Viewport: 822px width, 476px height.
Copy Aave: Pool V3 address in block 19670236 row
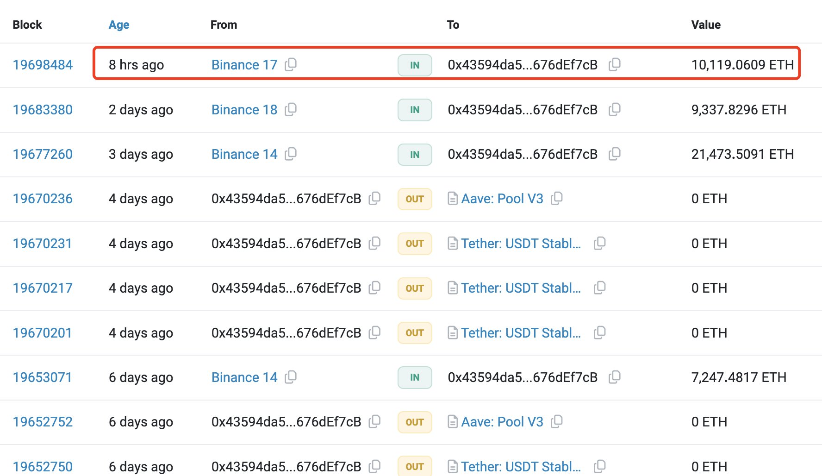tap(557, 198)
